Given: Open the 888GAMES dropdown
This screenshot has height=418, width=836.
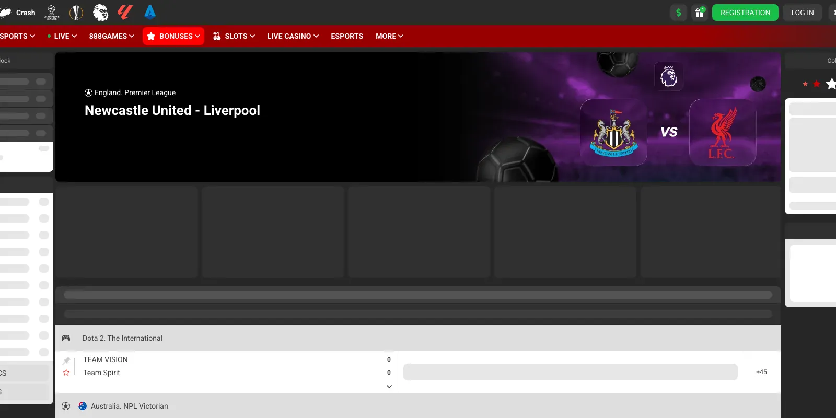Looking at the screenshot, I should (112, 36).
